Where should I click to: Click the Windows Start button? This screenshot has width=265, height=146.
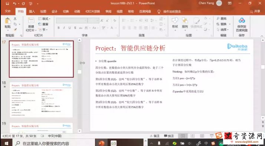6,143
